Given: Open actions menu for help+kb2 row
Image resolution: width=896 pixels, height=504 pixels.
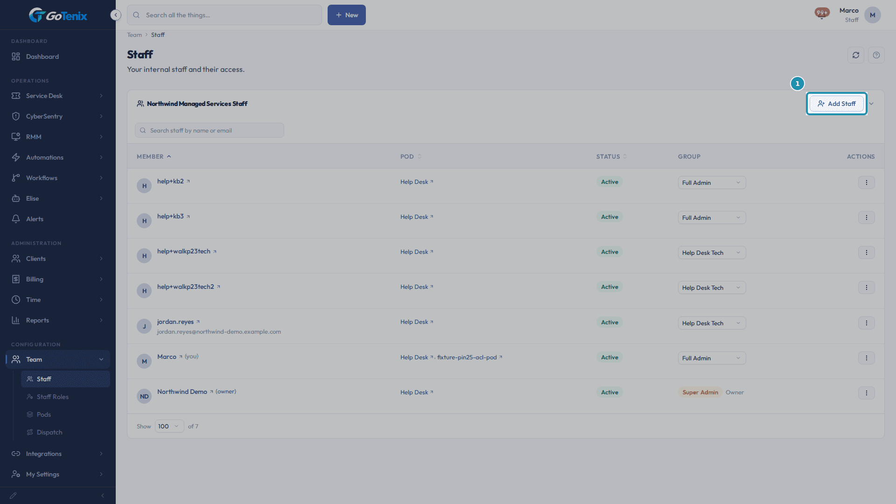Looking at the screenshot, I should point(867,182).
